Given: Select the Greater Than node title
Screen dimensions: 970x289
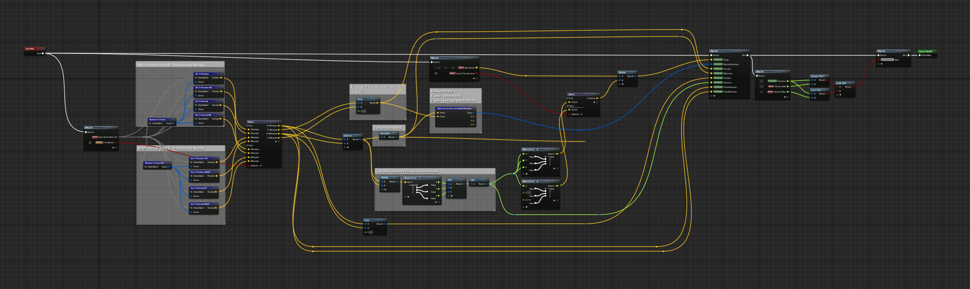Looking at the screenshot, I should [x=818, y=76].
